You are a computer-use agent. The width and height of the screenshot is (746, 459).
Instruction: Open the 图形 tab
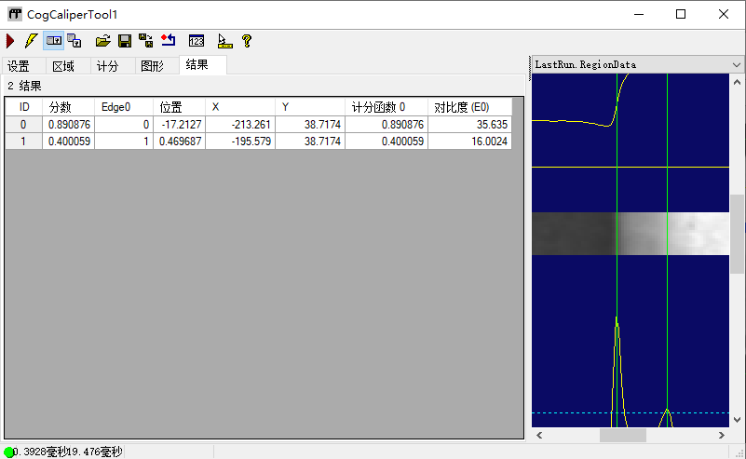[152, 66]
